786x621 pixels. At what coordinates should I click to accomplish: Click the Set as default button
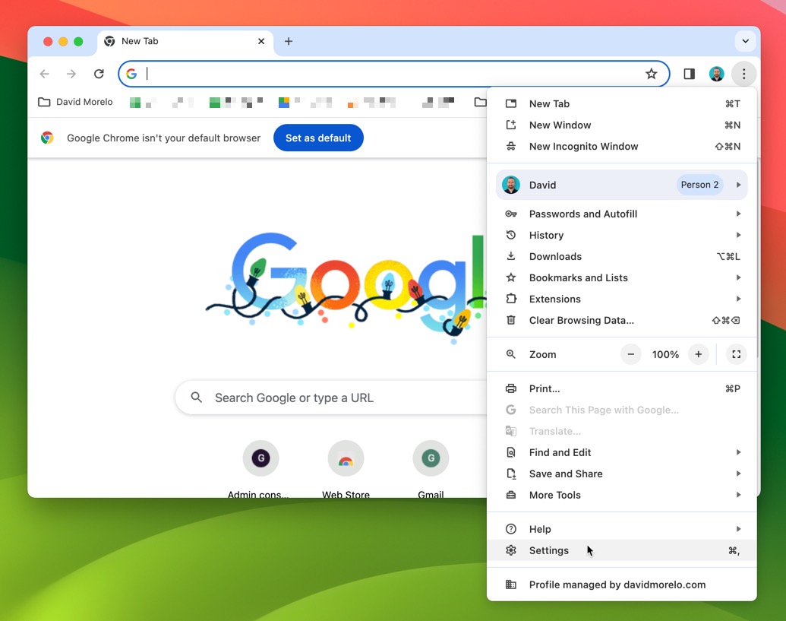point(318,138)
